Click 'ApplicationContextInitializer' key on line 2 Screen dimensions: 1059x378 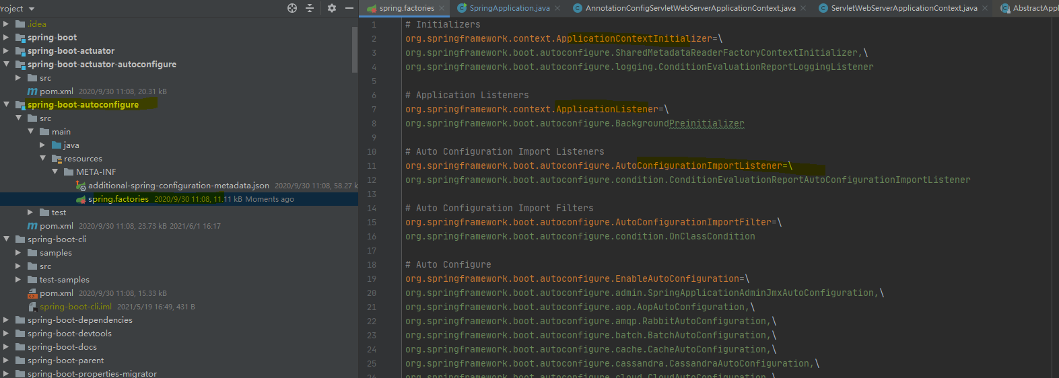pyautogui.click(x=634, y=38)
